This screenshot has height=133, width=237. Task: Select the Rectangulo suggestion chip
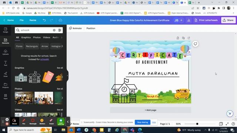click(x=32, y=46)
